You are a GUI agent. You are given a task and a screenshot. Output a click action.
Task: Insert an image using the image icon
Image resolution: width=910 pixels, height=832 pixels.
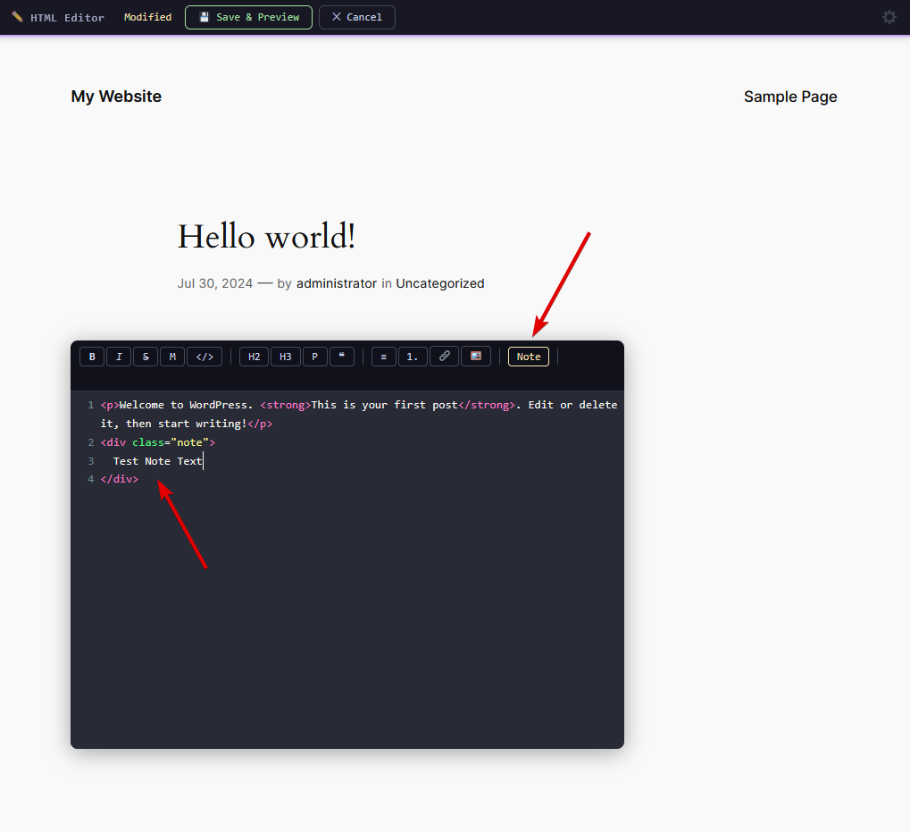(475, 356)
